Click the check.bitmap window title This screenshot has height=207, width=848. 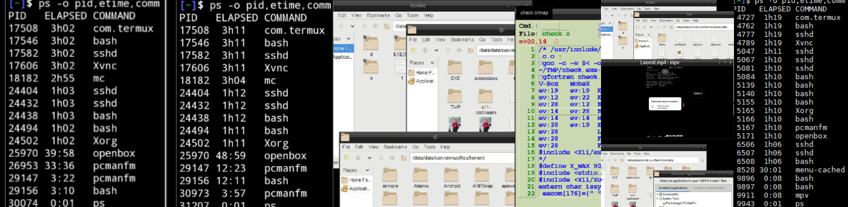(x=534, y=12)
